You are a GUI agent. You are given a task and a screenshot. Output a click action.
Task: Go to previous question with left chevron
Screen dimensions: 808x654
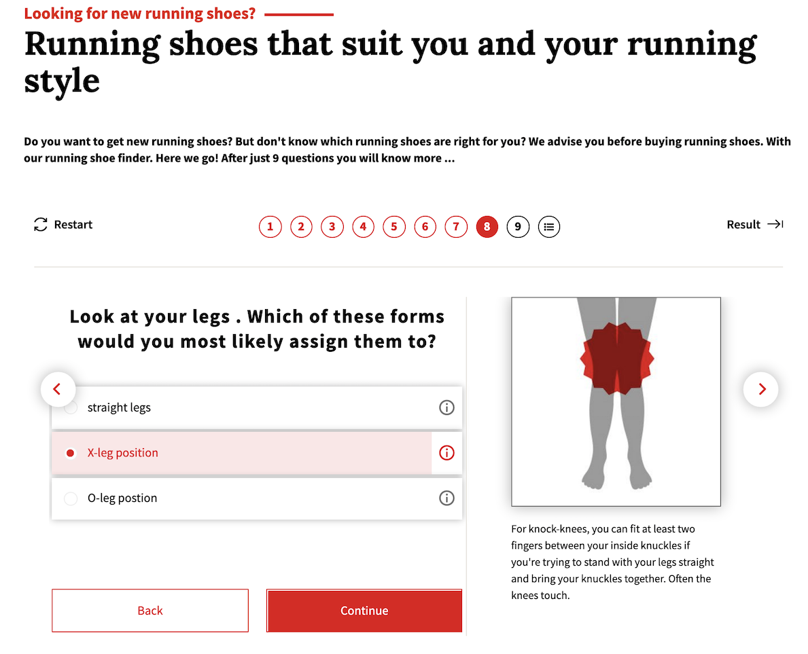click(x=58, y=389)
